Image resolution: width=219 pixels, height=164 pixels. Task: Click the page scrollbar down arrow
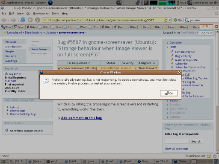click(217, 152)
